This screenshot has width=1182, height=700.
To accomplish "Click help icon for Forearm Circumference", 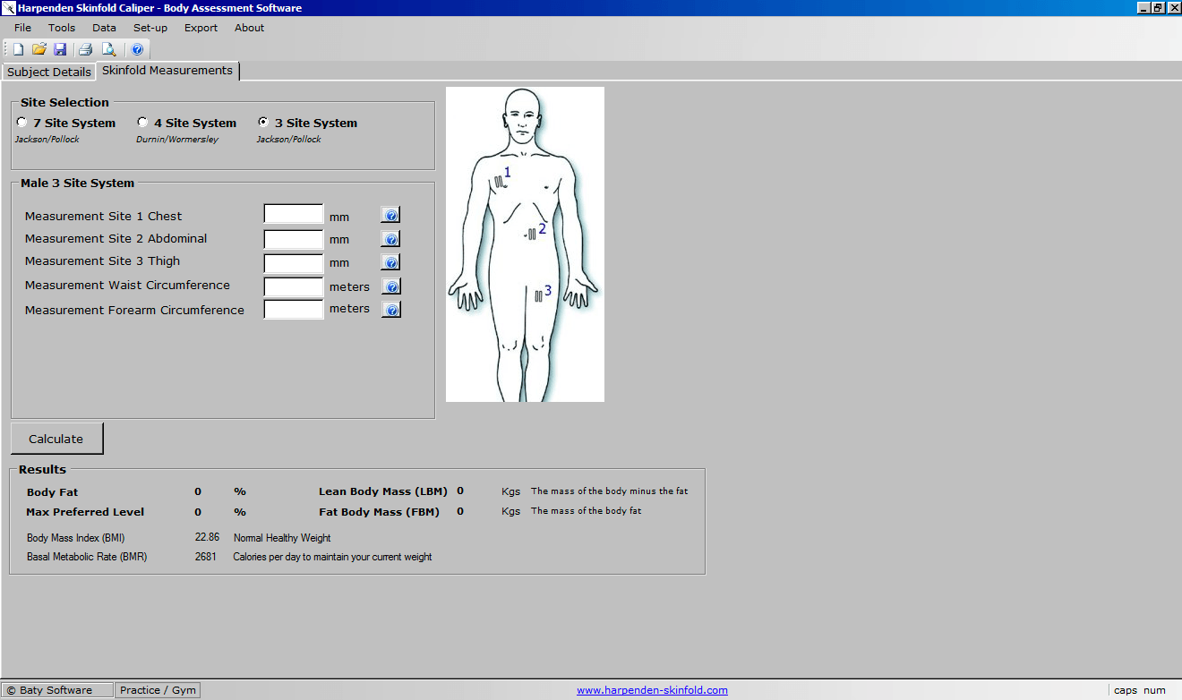I will [x=390, y=310].
